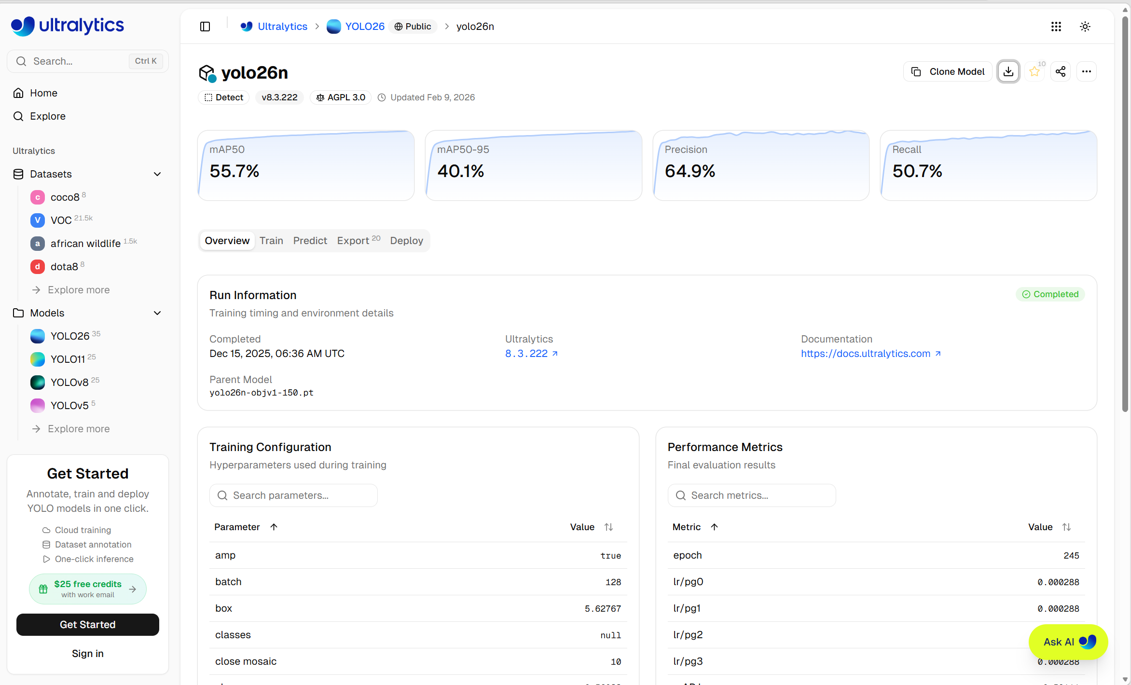Click the parent model yolo26n-objv1-150.pt text

click(262, 393)
